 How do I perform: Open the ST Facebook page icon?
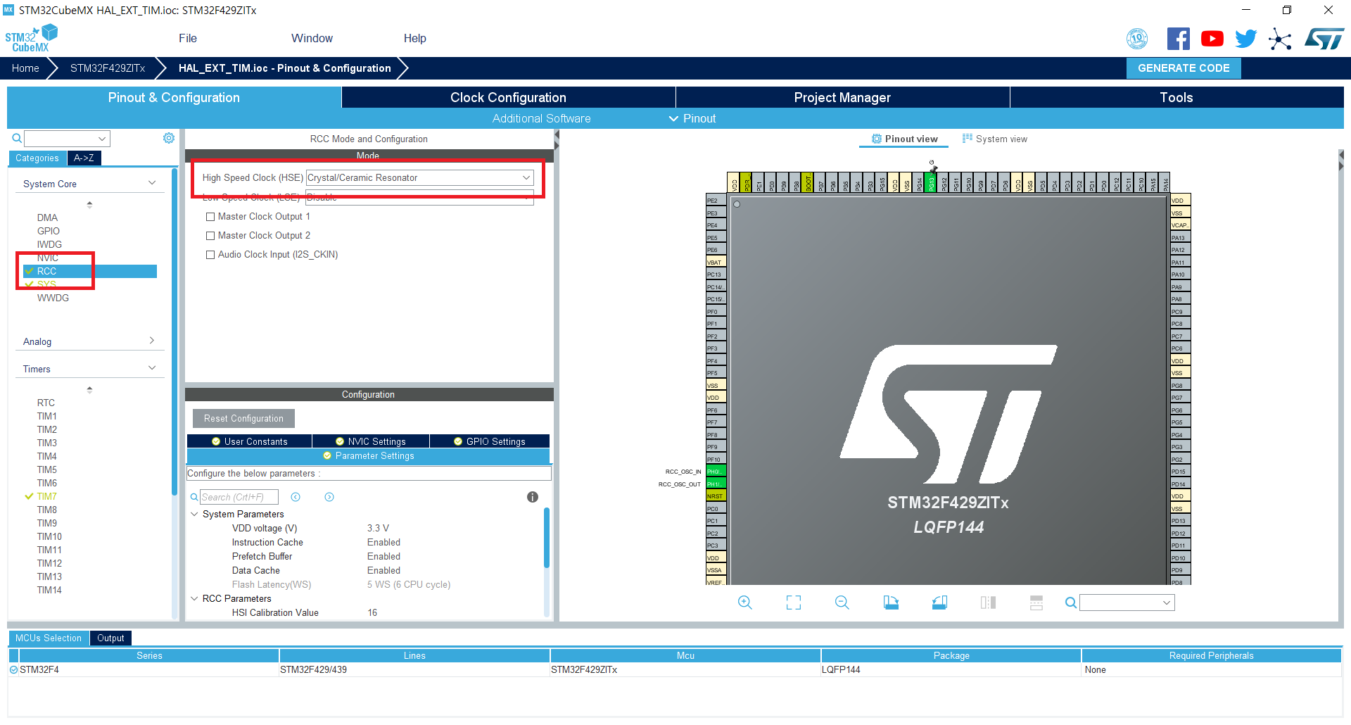pos(1178,39)
